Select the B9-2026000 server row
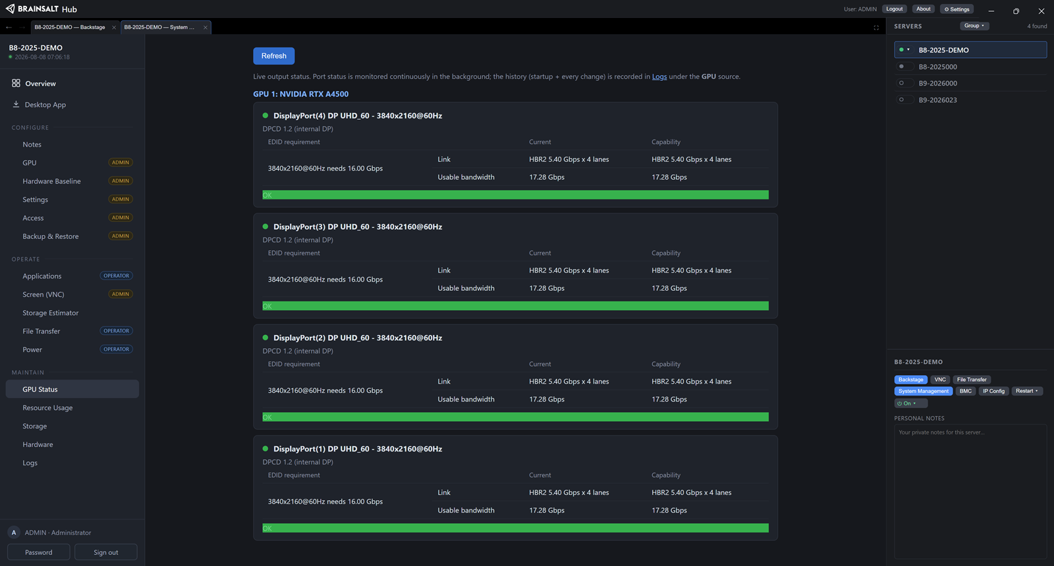1054x566 pixels. (x=970, y=83)
